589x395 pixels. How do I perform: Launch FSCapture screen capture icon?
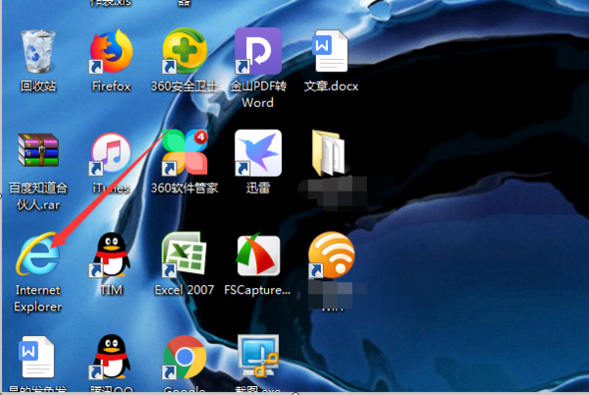[258, 254]
